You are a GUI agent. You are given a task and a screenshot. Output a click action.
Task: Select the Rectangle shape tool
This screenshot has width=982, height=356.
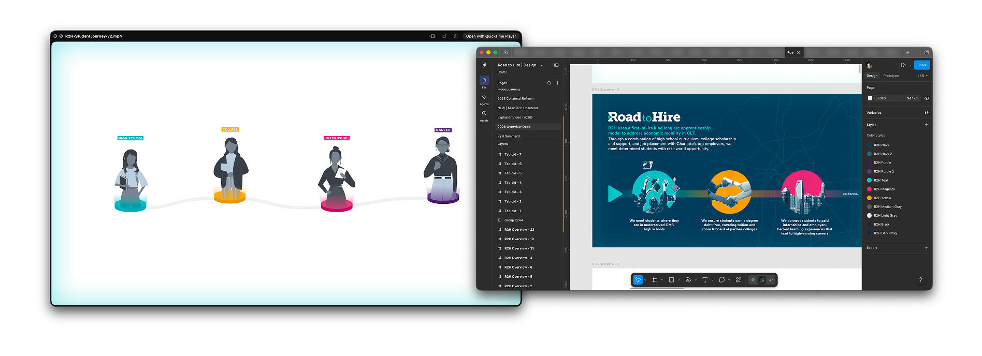tap(671, 280)
